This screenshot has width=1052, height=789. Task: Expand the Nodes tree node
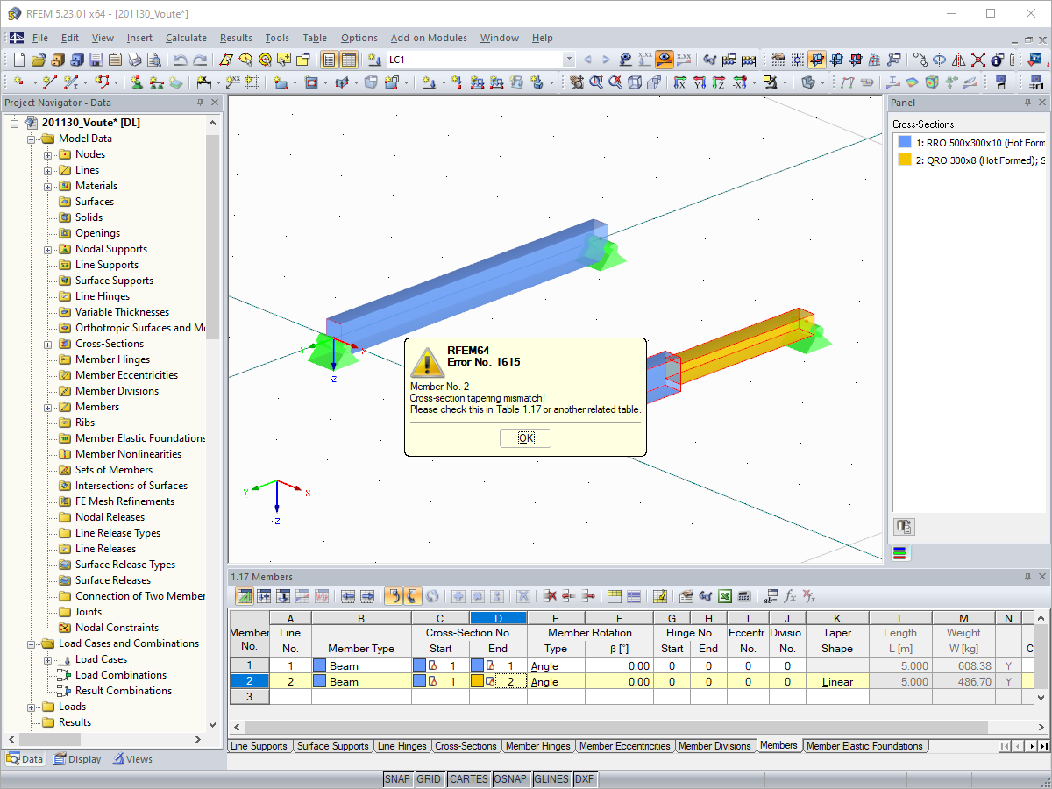pyautogui.click(x=49, y=154)
